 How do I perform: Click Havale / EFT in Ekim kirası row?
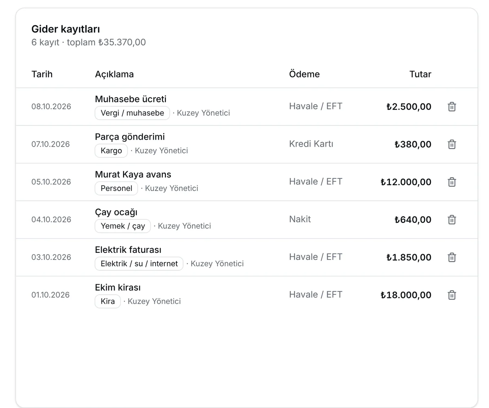click(x=316, y=294)
